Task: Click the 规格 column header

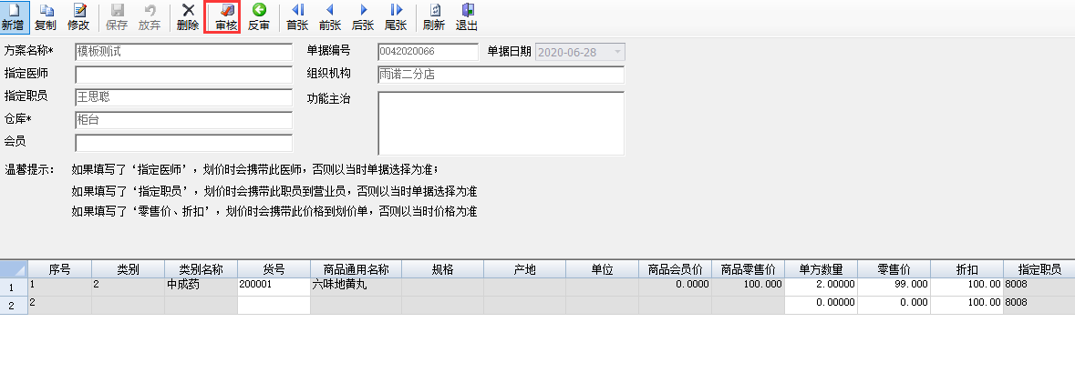Action: [443, 268]
